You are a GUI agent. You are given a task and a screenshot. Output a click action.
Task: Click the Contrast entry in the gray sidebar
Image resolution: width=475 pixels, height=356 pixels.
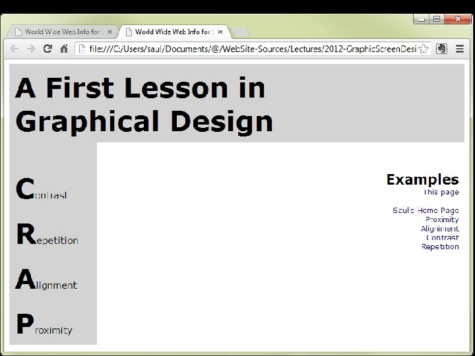[41, 189]
